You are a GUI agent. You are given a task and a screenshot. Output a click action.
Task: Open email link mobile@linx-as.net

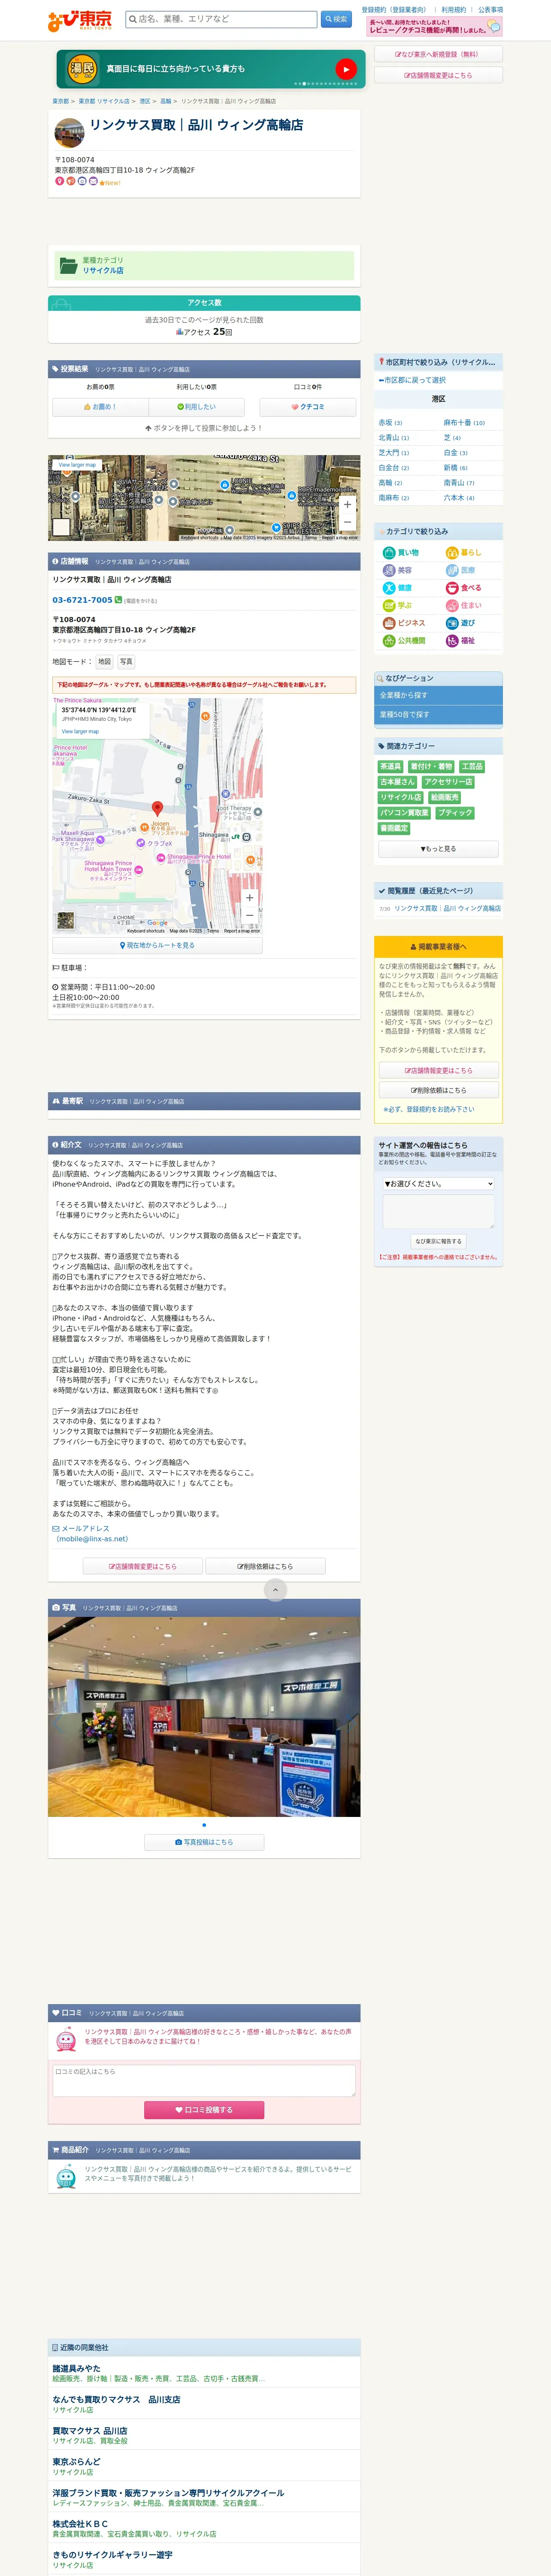coord(92,1539)
